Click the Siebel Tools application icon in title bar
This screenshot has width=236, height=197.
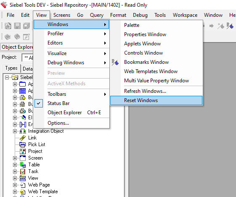[4, 5]
